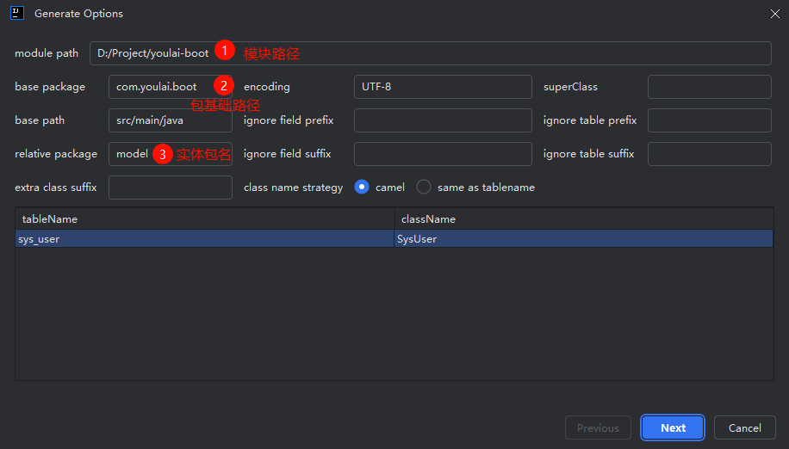Select the sys_user table cell
The width and height of the screenshot is (789, 449).
click(x=205, y=238)
